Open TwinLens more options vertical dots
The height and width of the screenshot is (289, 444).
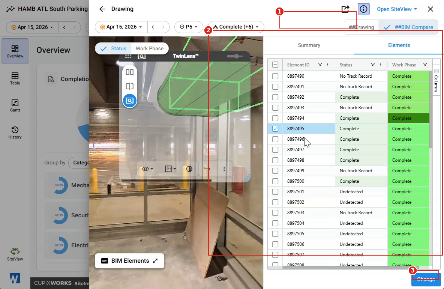[224, 169]
